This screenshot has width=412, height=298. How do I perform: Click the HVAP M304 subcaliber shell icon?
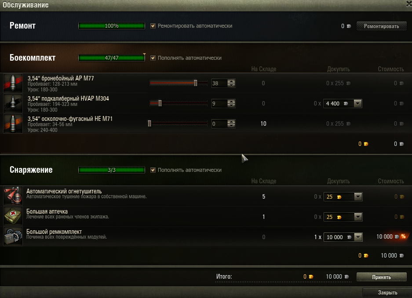(13, 103)
